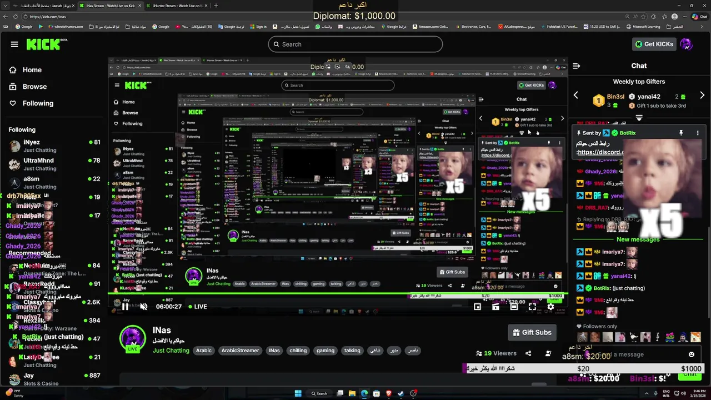Screen dimensions: 711x400
Task: Click the Get KICKs button
Action: point(655,44)
